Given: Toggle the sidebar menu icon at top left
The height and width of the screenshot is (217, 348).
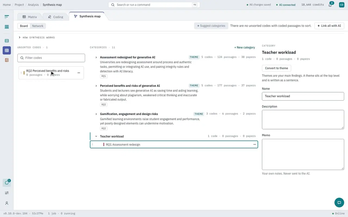Looking at the screenshot, I should click(x=7, y=17).
